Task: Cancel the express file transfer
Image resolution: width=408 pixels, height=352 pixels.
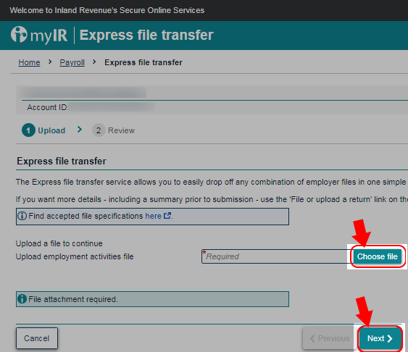Action: (x=37, y=338)
